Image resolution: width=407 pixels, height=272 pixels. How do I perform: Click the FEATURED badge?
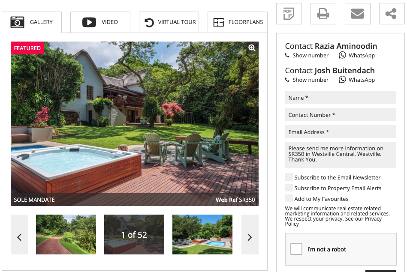coord(27,48)
